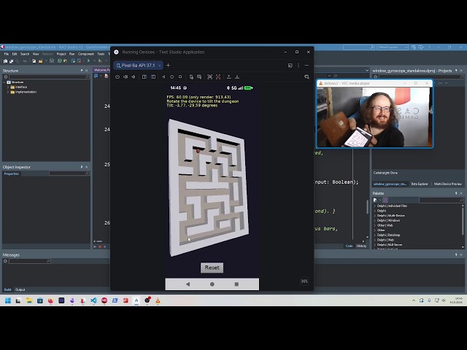
Task: Expand Delphi | Individual Files palette category
Action: click(x=374, y=206)
